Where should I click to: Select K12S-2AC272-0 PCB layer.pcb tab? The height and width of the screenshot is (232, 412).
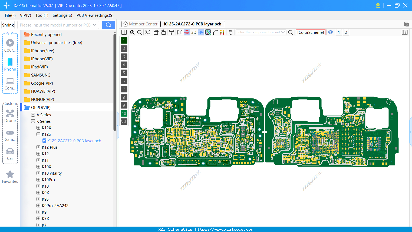click(x=193, y=24)
